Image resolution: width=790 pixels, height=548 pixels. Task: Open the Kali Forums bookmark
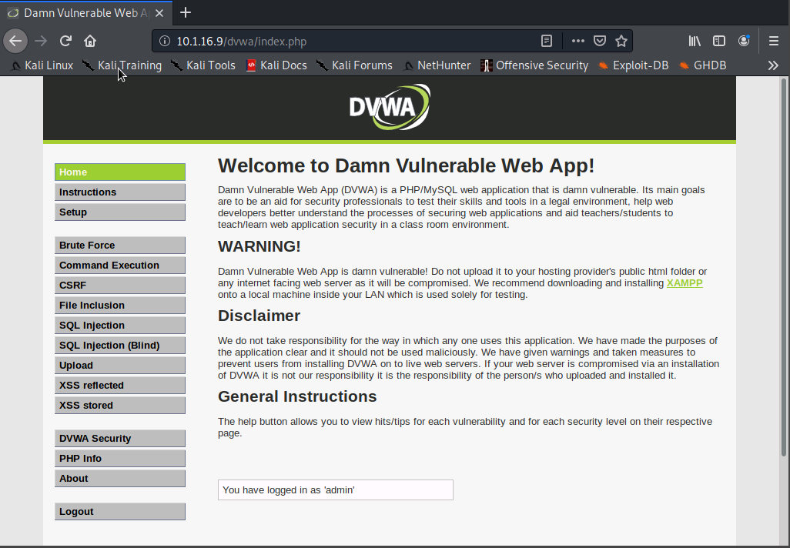pos(354,65)
